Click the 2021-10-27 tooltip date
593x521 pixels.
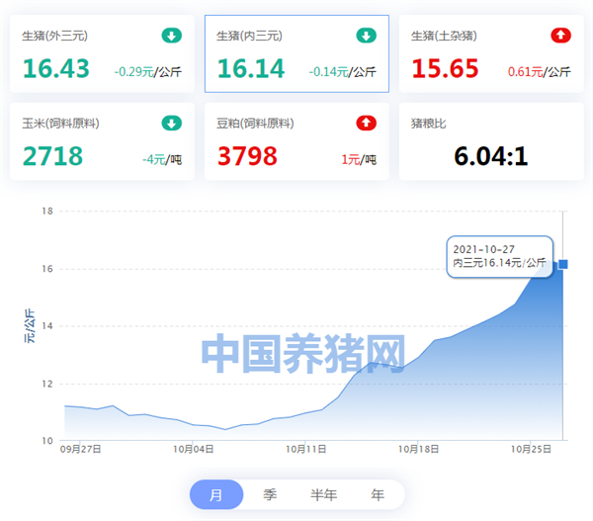click(x=483, y=249)
